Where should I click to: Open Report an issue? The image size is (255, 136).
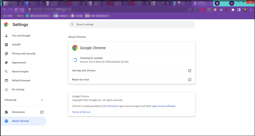click(132, 80)
